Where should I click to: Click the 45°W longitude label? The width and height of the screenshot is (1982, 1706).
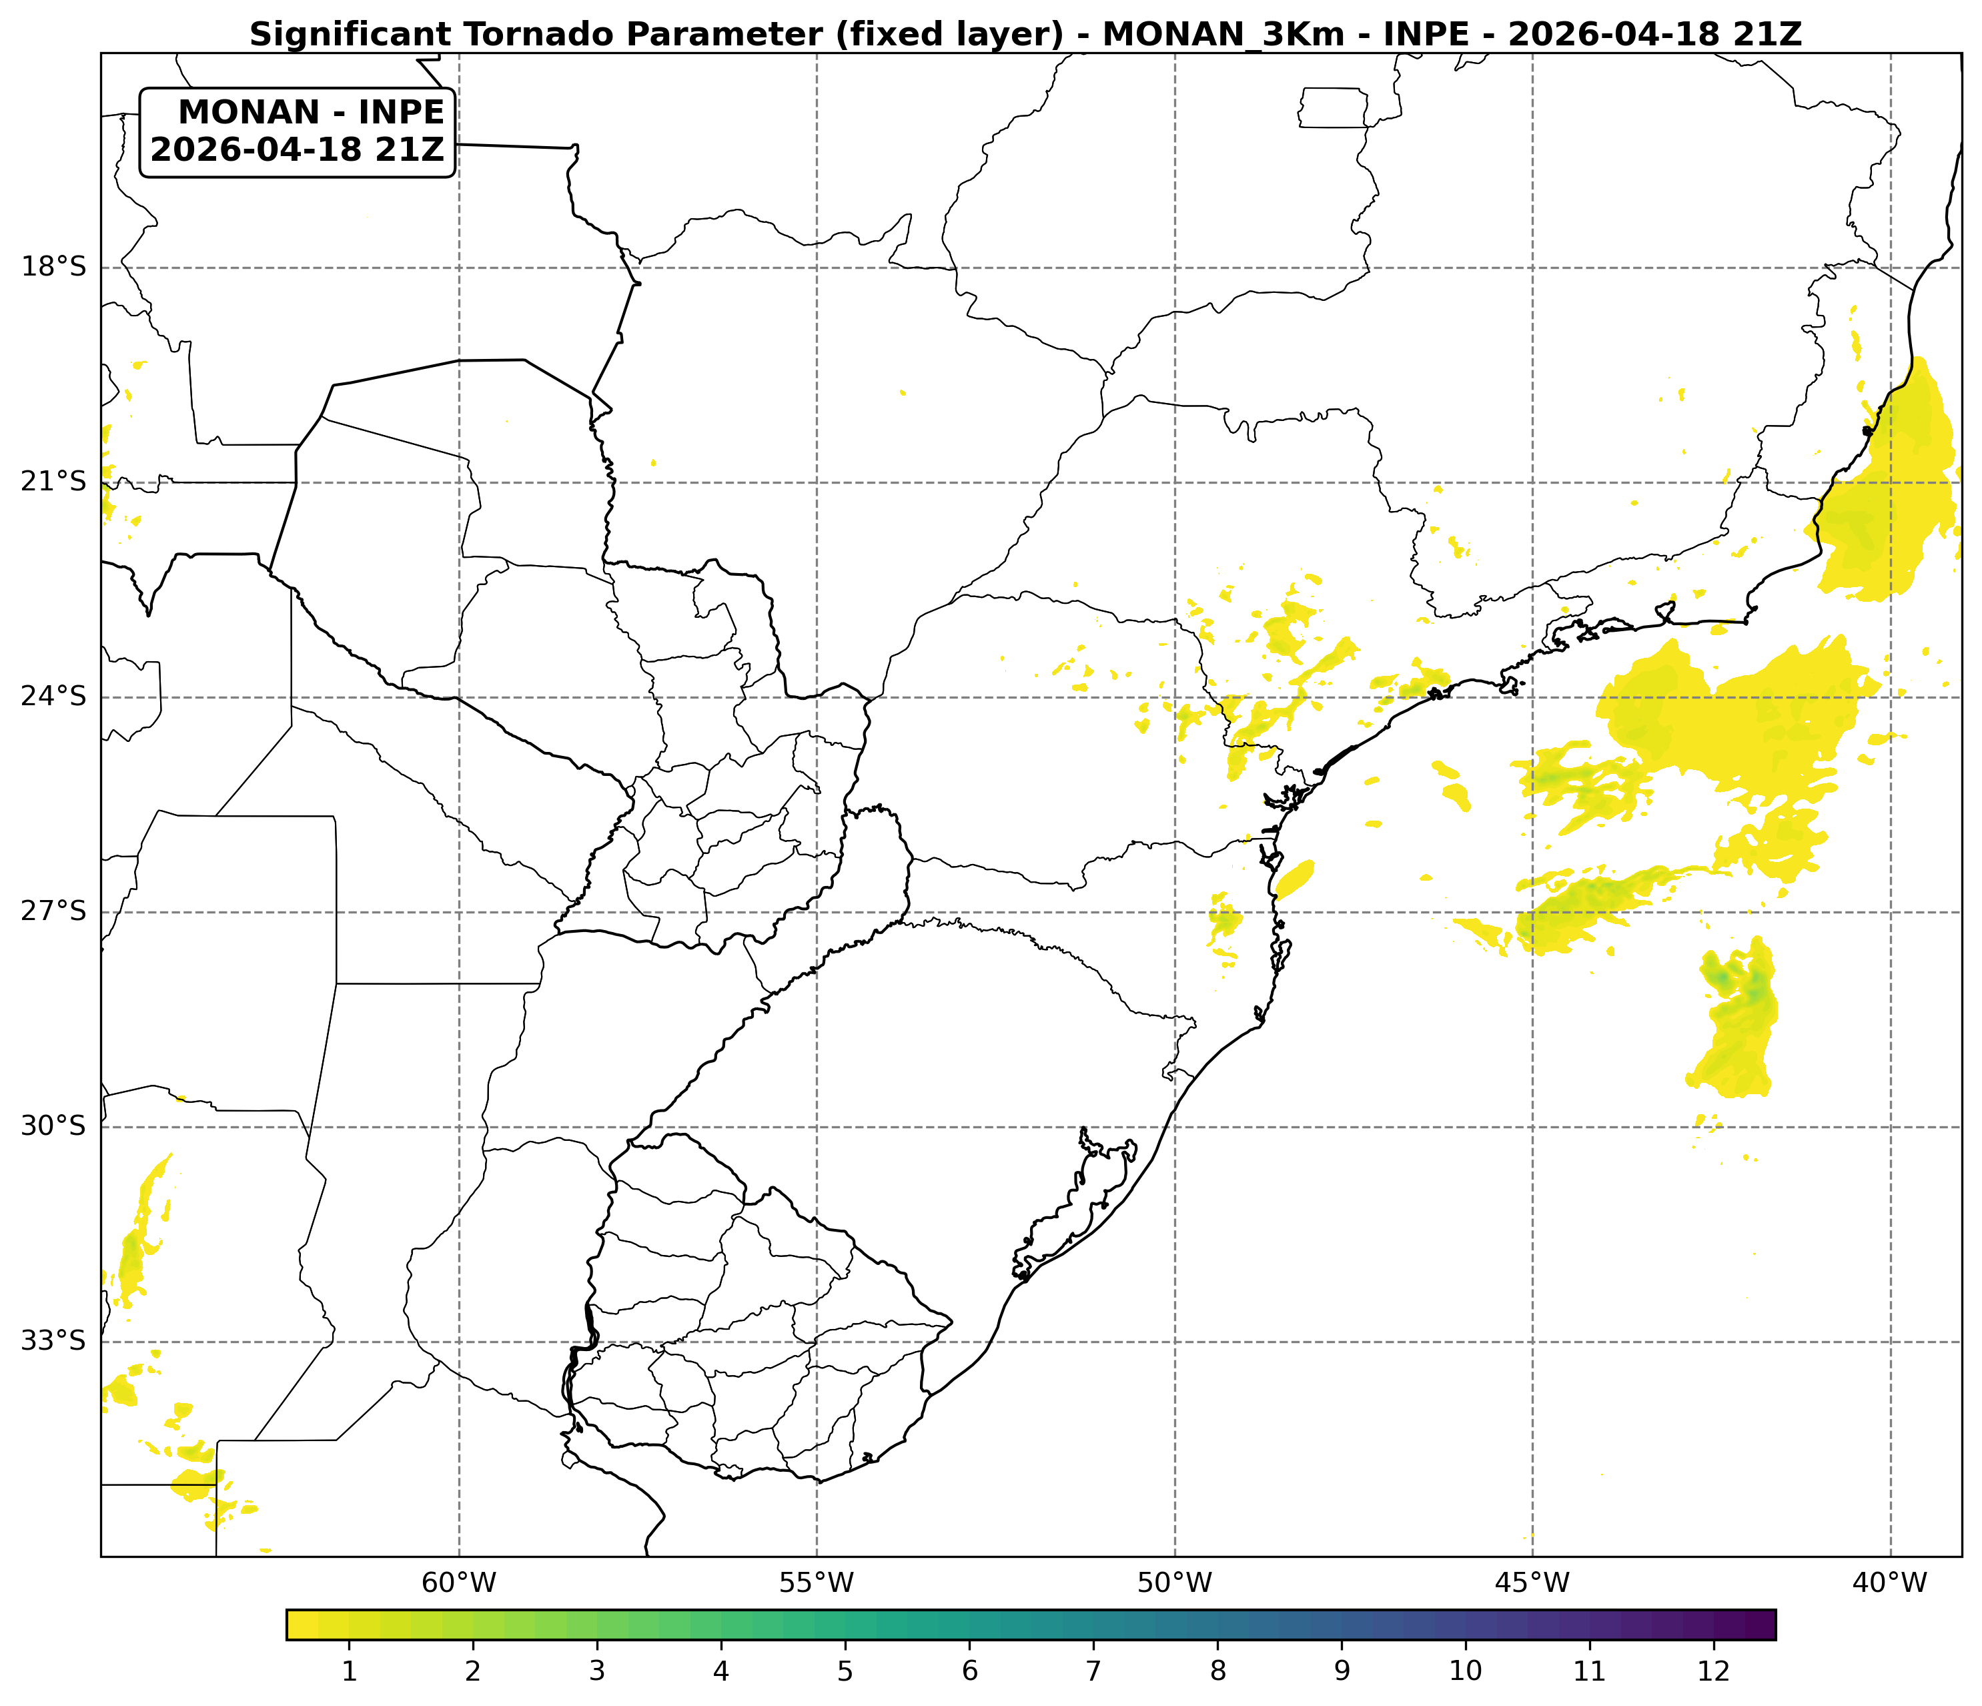(1532, 1583)
